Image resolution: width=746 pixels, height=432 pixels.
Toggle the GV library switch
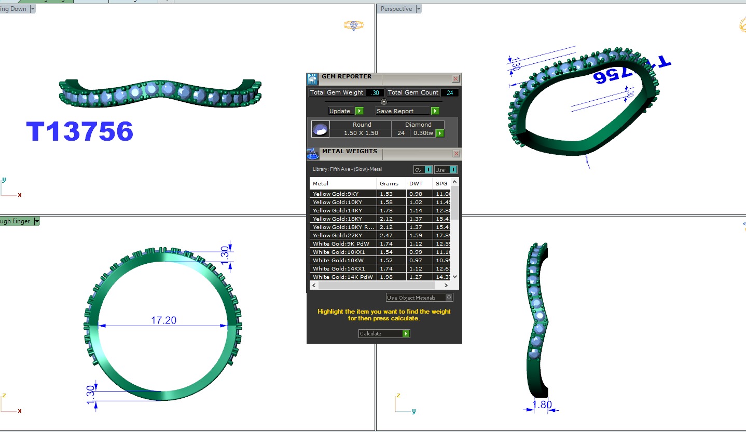point(428,170)
